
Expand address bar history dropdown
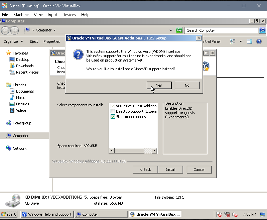[171, 30]
